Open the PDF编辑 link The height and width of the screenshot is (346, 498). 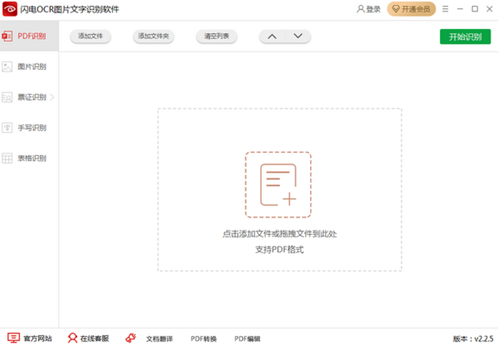click(x=247, y=339)
